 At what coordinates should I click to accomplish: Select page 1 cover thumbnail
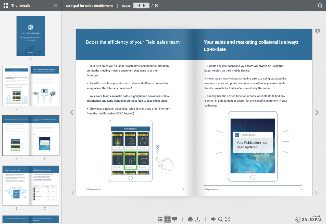pos(31,36)
